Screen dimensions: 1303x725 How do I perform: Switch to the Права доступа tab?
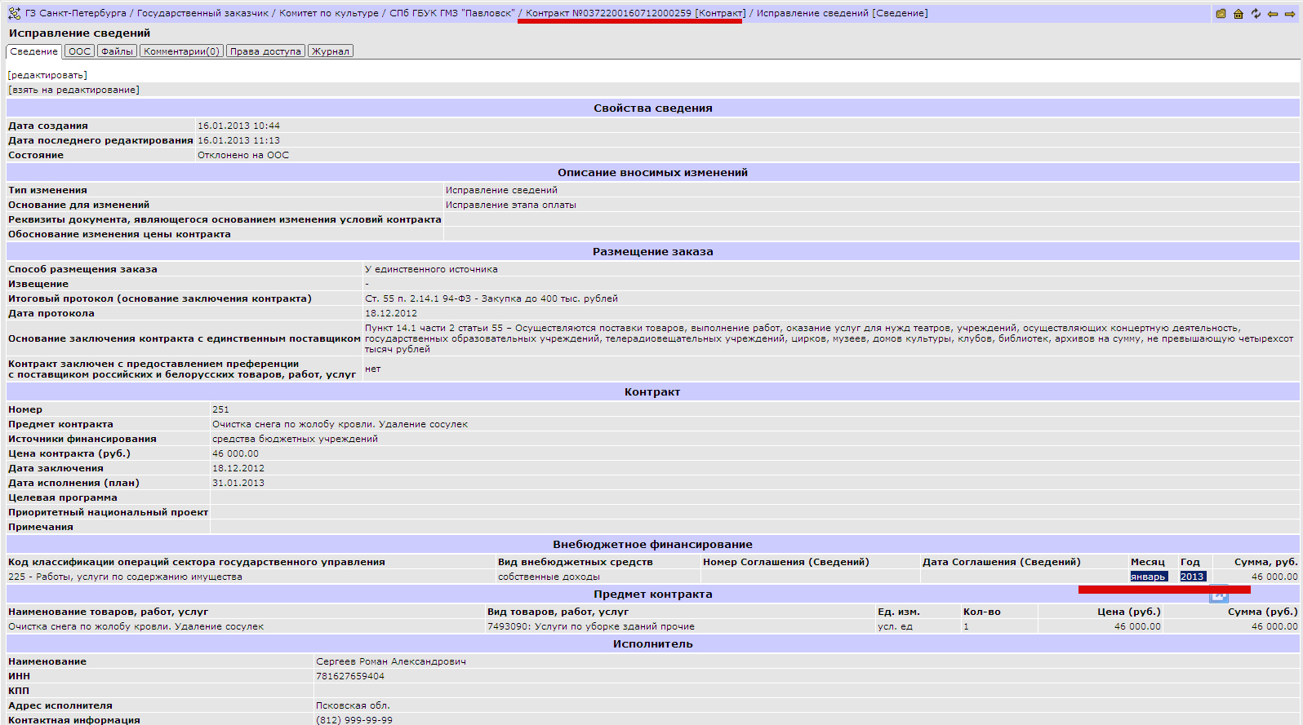click(x=265, y=51)
